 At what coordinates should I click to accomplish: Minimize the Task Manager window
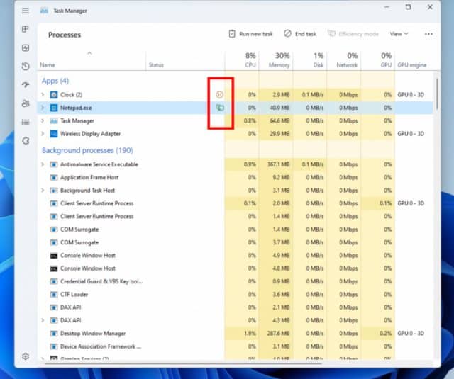tap(387, 7)
